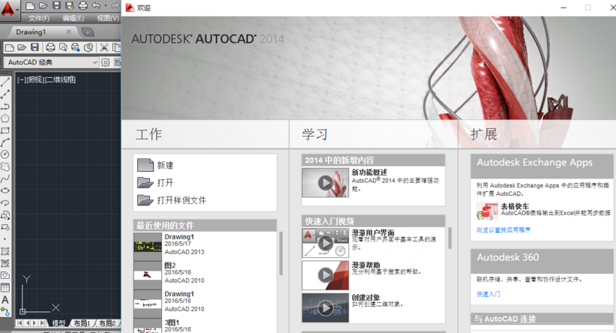616x333 pixels.
Task: Open the 文件(F) menu
Action: 39,19
